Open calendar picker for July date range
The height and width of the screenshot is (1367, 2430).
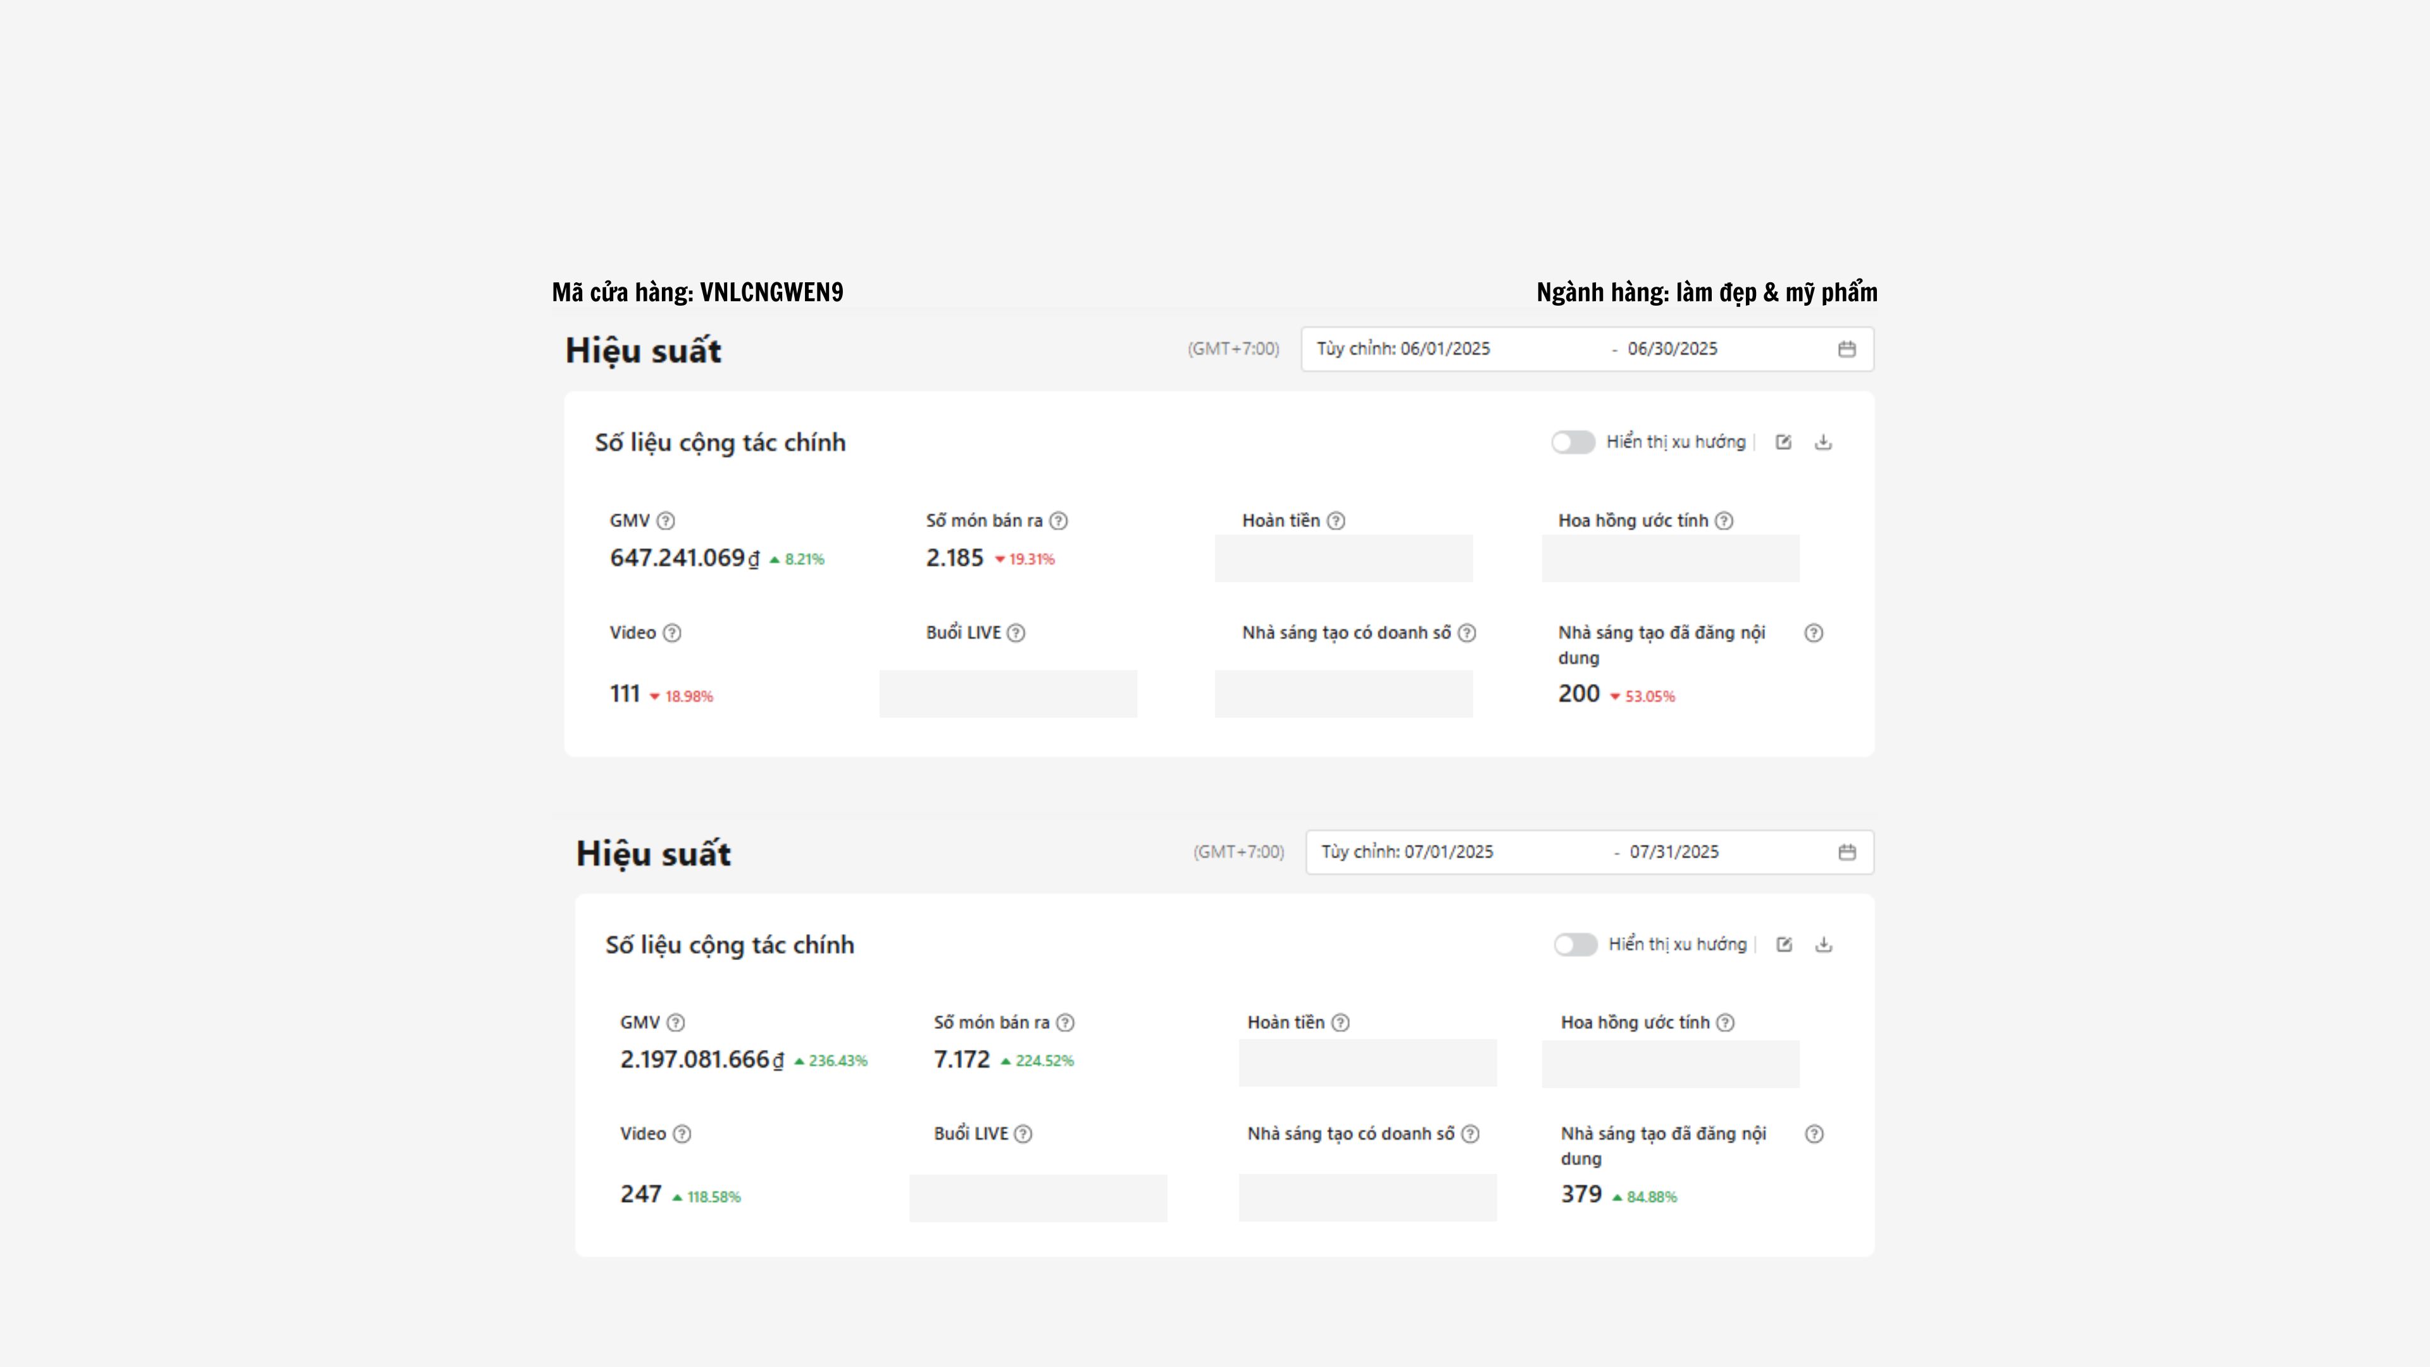click(1846, 852)
